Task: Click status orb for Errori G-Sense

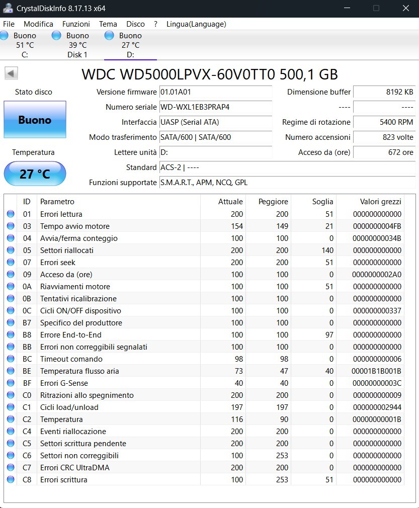Action: pyautogui.click(x=11, y=383)
